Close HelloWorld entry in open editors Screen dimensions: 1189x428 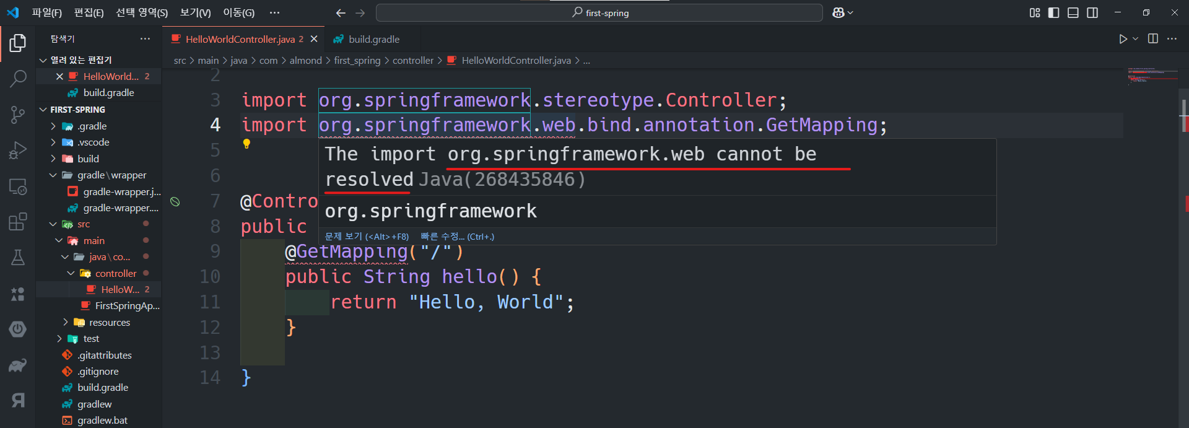[x=59, y=76]
